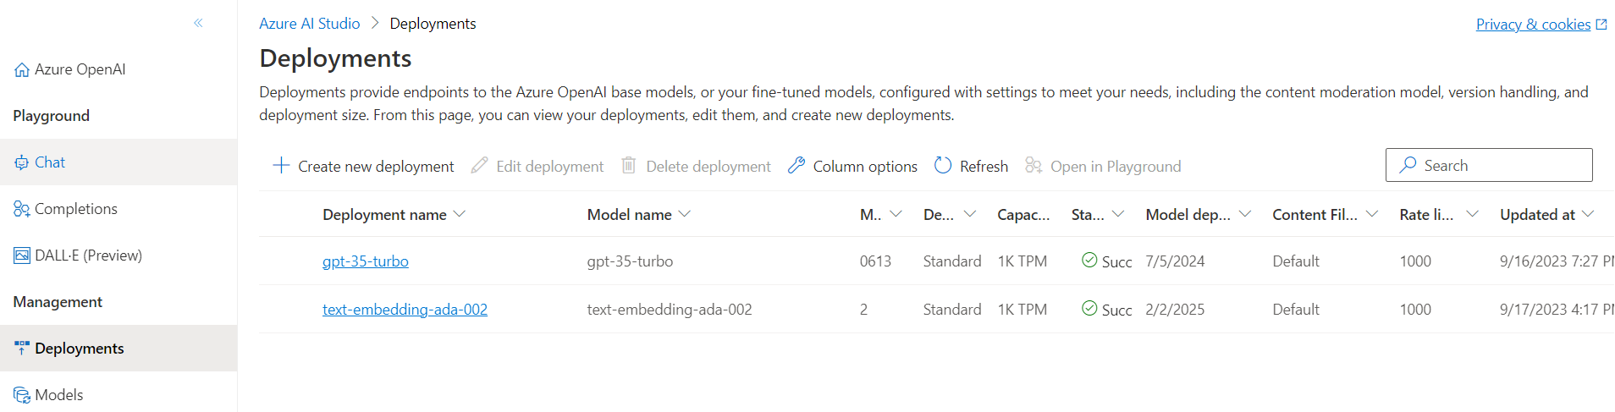Screen dimensions: 1615x412
Task: Click the plus icon to create deployment
Action: point(281,166)
